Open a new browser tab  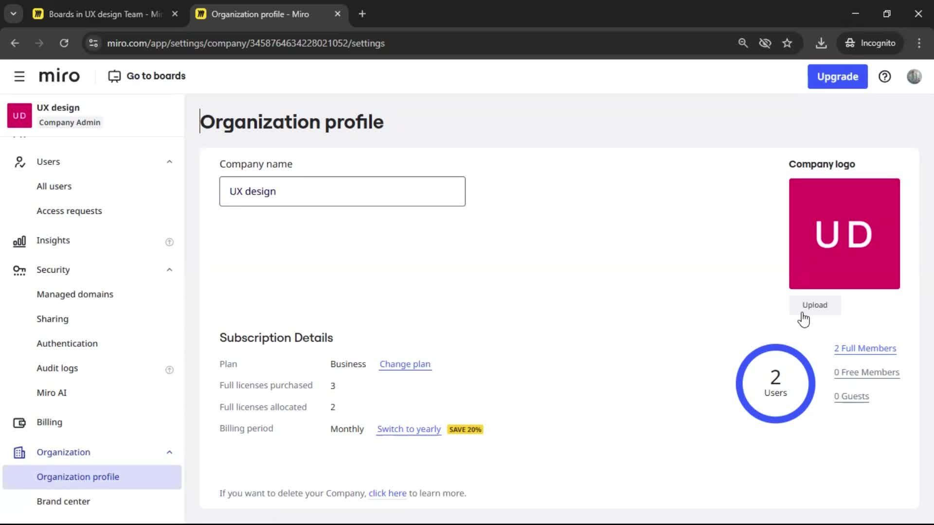[x=362, y=14]
